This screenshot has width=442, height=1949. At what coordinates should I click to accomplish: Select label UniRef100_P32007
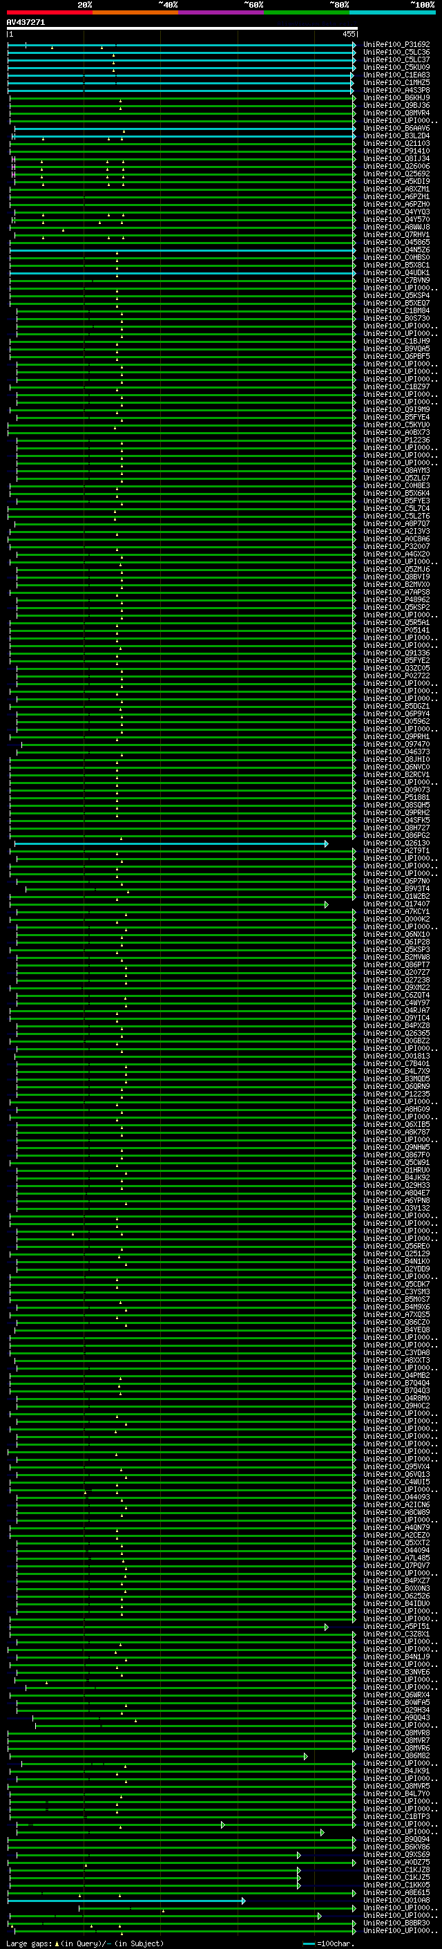coord(396,546)
